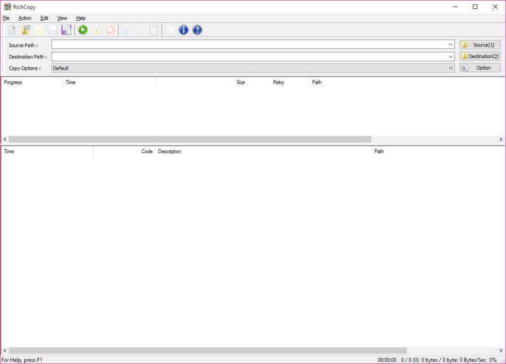This screenshot has width=506, height=364.
Task: Click the Description column header
Action: click(263, 152)
